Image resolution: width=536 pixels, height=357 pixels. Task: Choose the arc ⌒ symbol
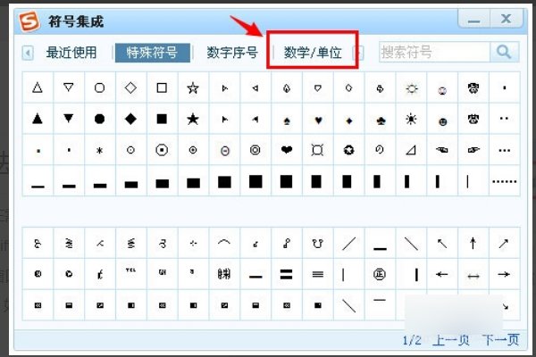tap(224, 244)
